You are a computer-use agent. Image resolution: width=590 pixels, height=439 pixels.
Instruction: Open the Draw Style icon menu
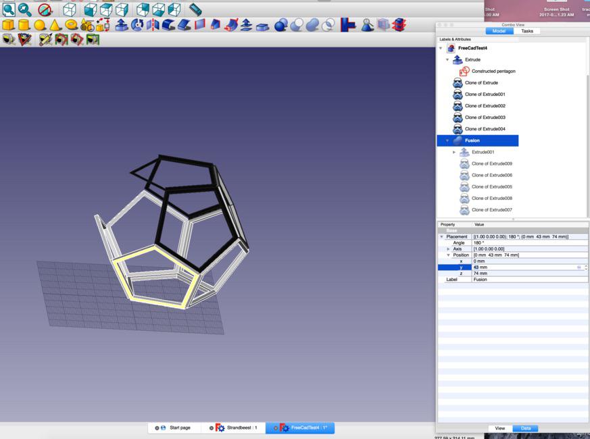tap(45, 9)
